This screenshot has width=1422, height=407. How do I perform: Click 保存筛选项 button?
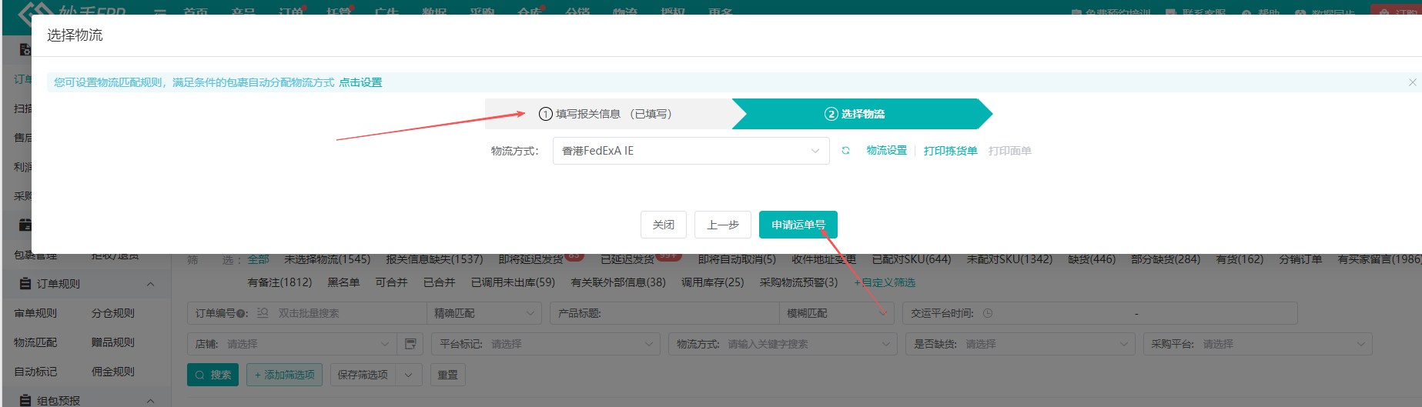[363, 375]
